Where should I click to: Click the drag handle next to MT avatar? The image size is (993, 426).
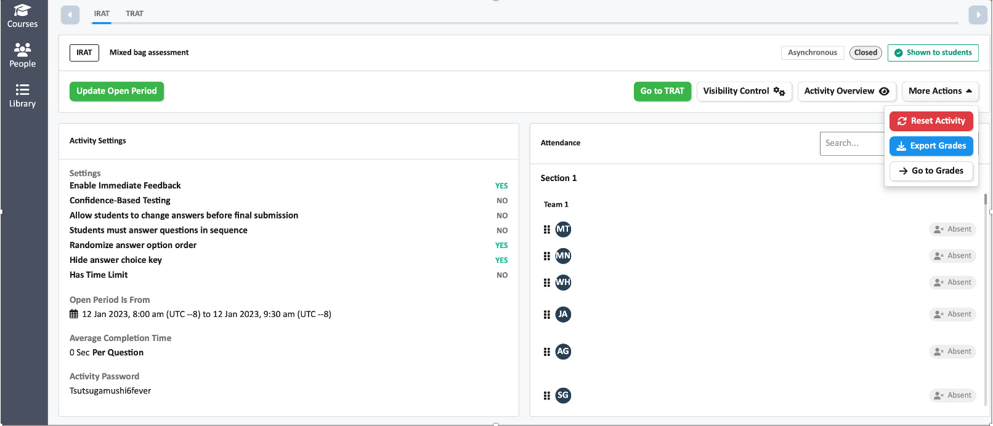click(x=547, y=230)
